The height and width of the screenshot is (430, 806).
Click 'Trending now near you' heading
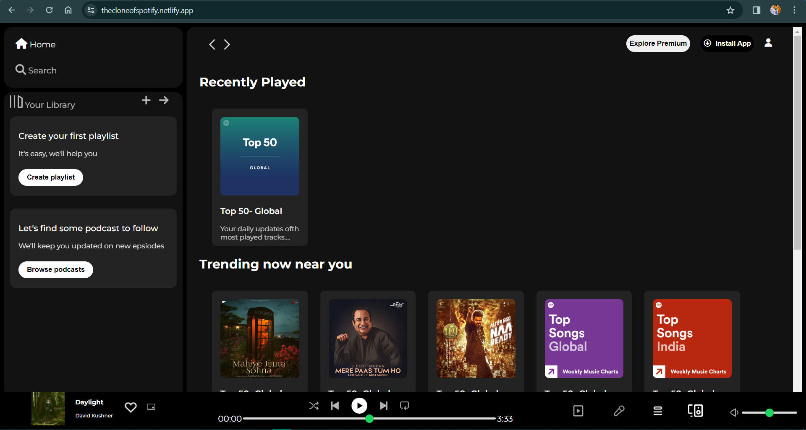276,264
